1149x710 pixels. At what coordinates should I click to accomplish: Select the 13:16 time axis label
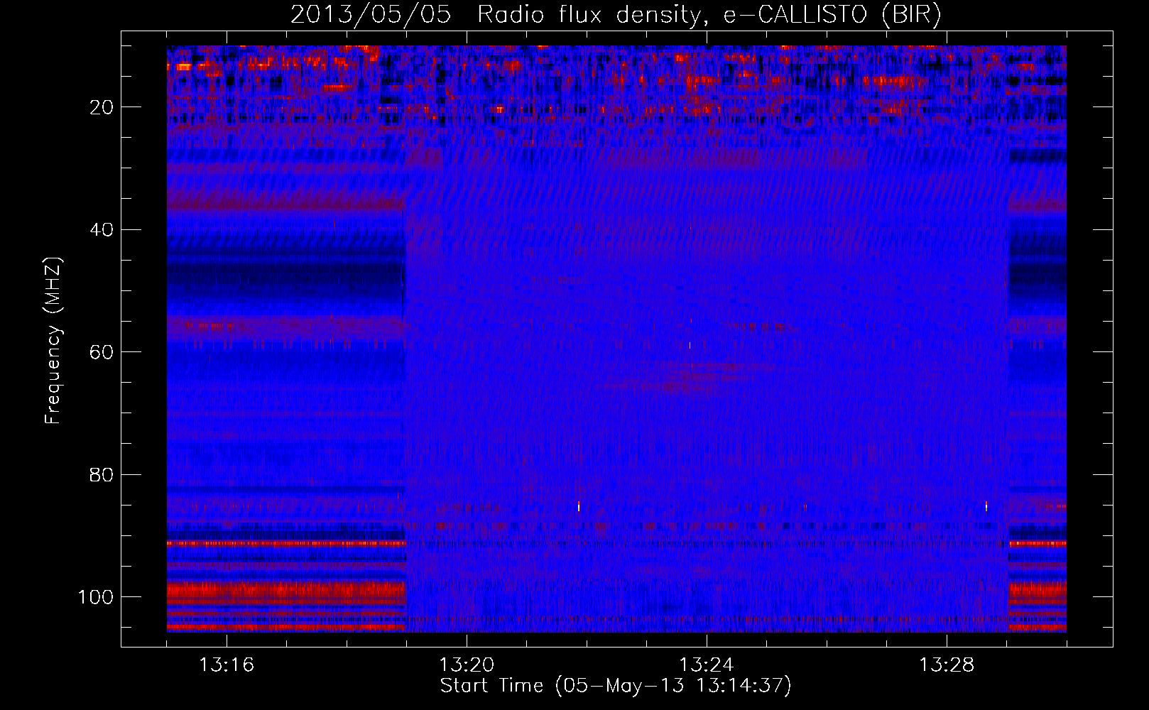point(227,665)
